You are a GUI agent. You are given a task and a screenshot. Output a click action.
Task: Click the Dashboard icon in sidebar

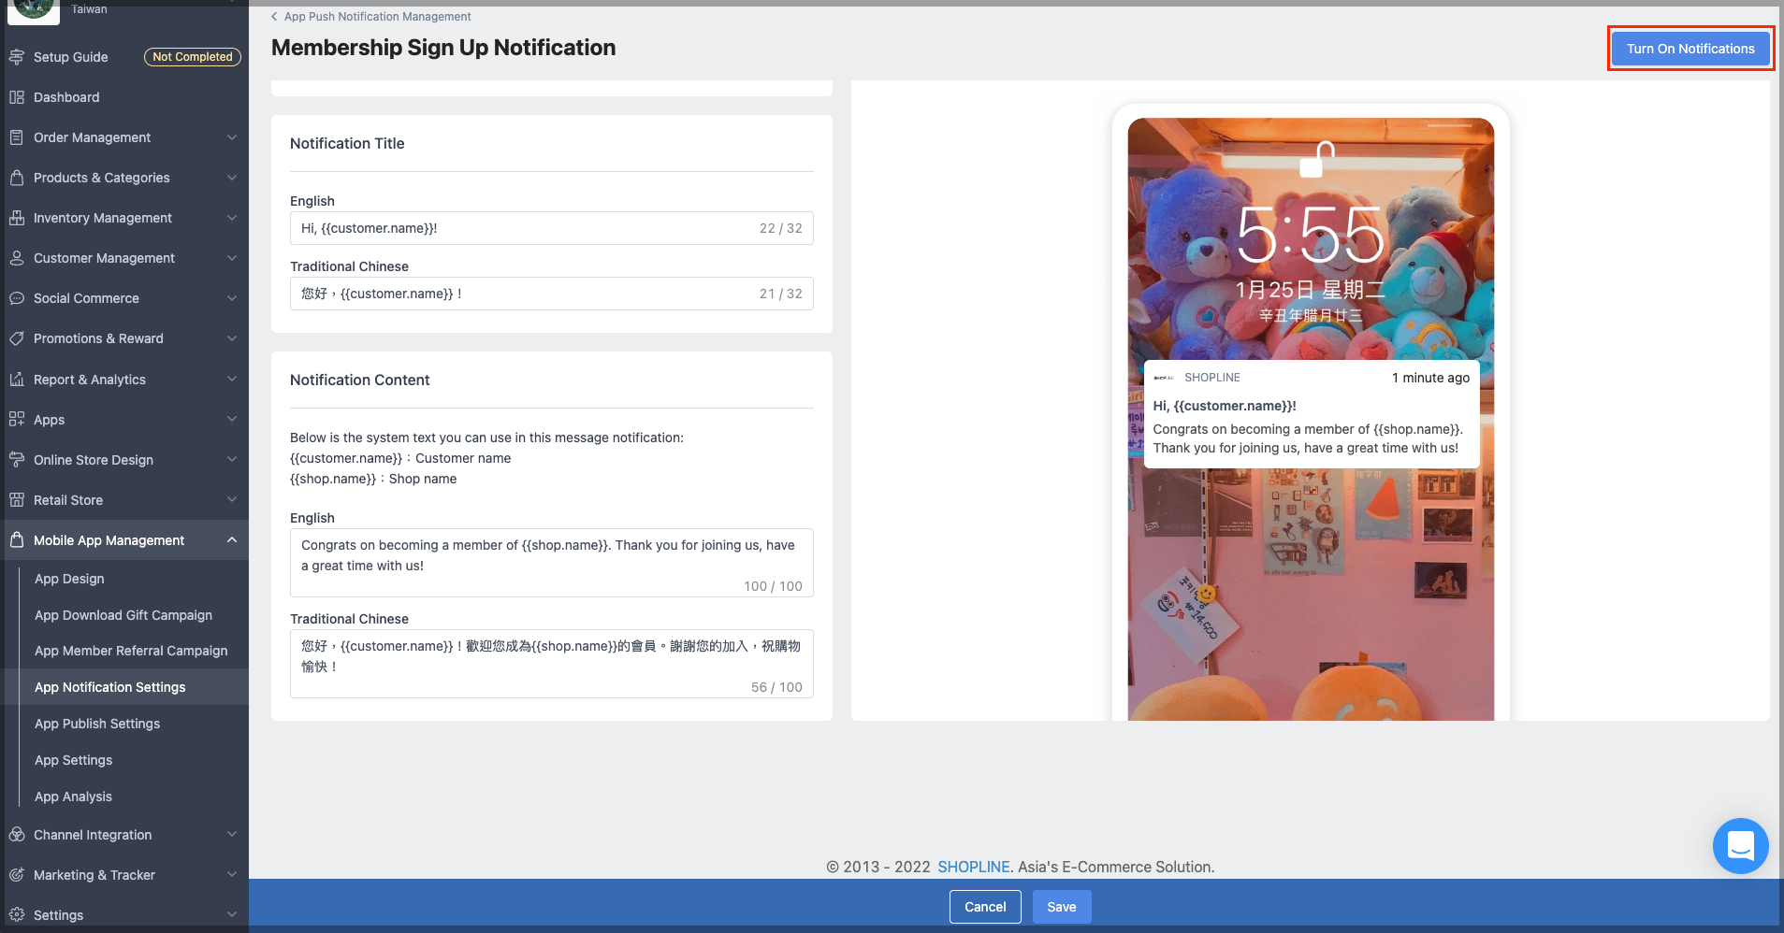click(17, 97)
